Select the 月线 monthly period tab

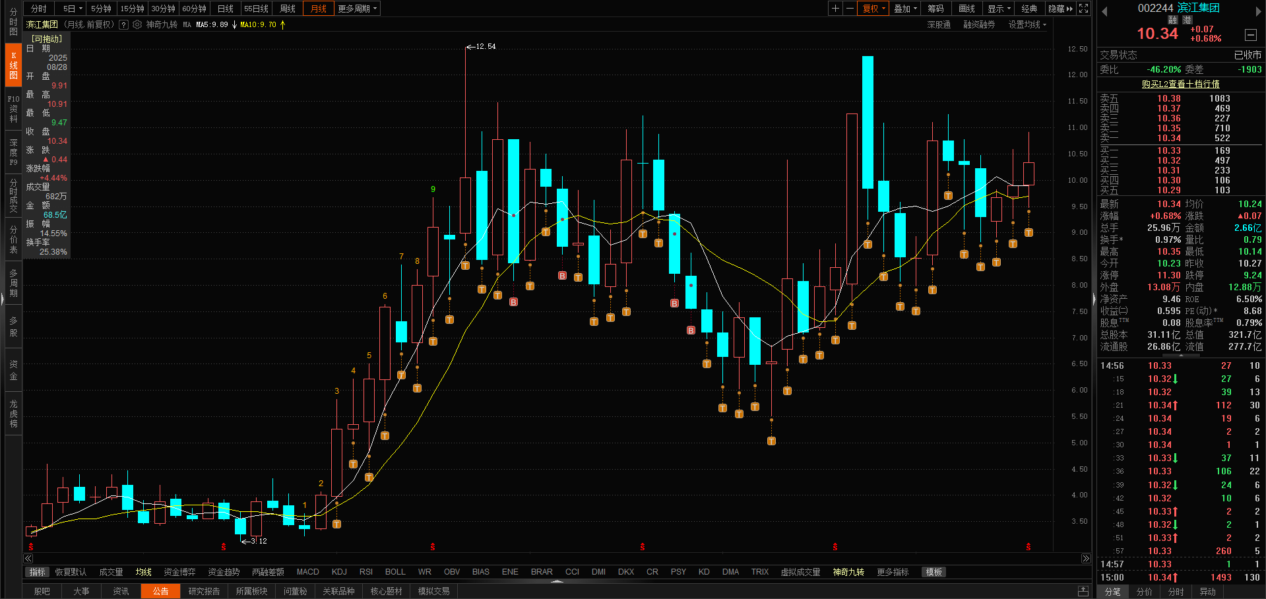click(319, 9)
